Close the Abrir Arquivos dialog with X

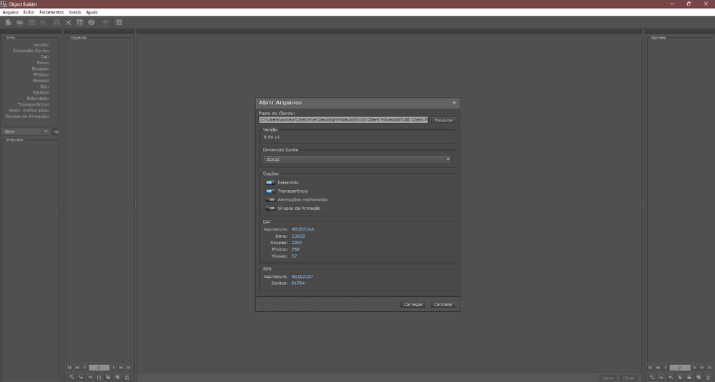(x=453, y=103)
